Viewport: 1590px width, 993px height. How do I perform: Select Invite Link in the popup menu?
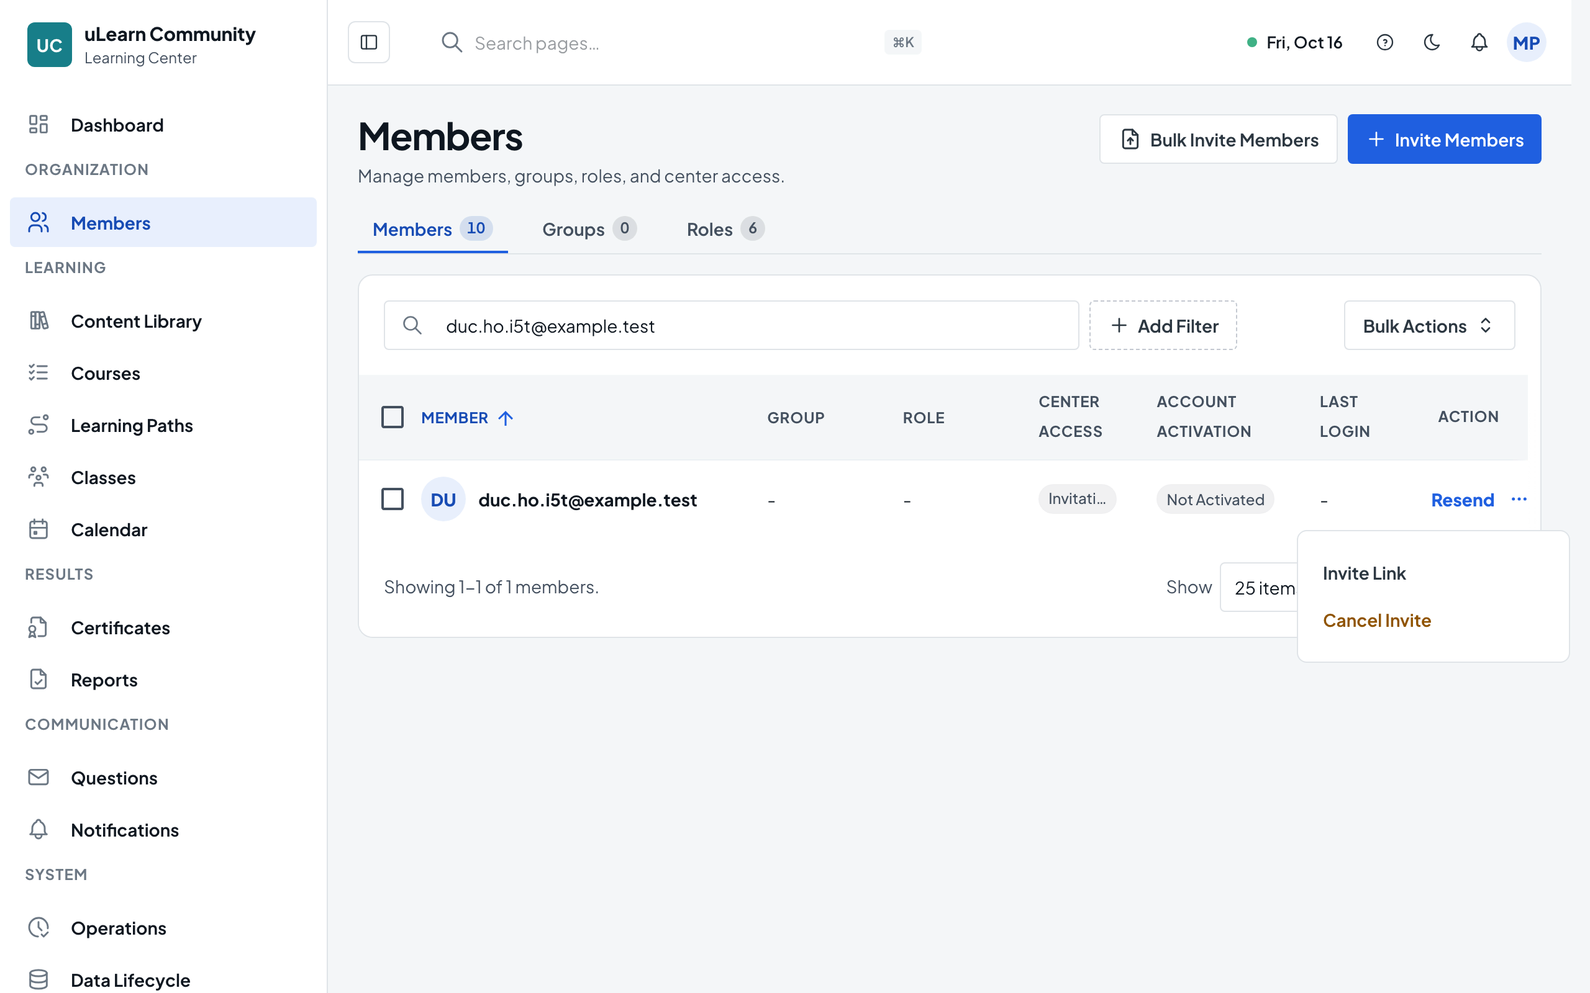point(1364,573)
